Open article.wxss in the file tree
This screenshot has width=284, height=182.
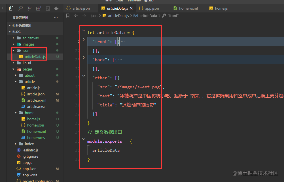(x=35, y=106)
